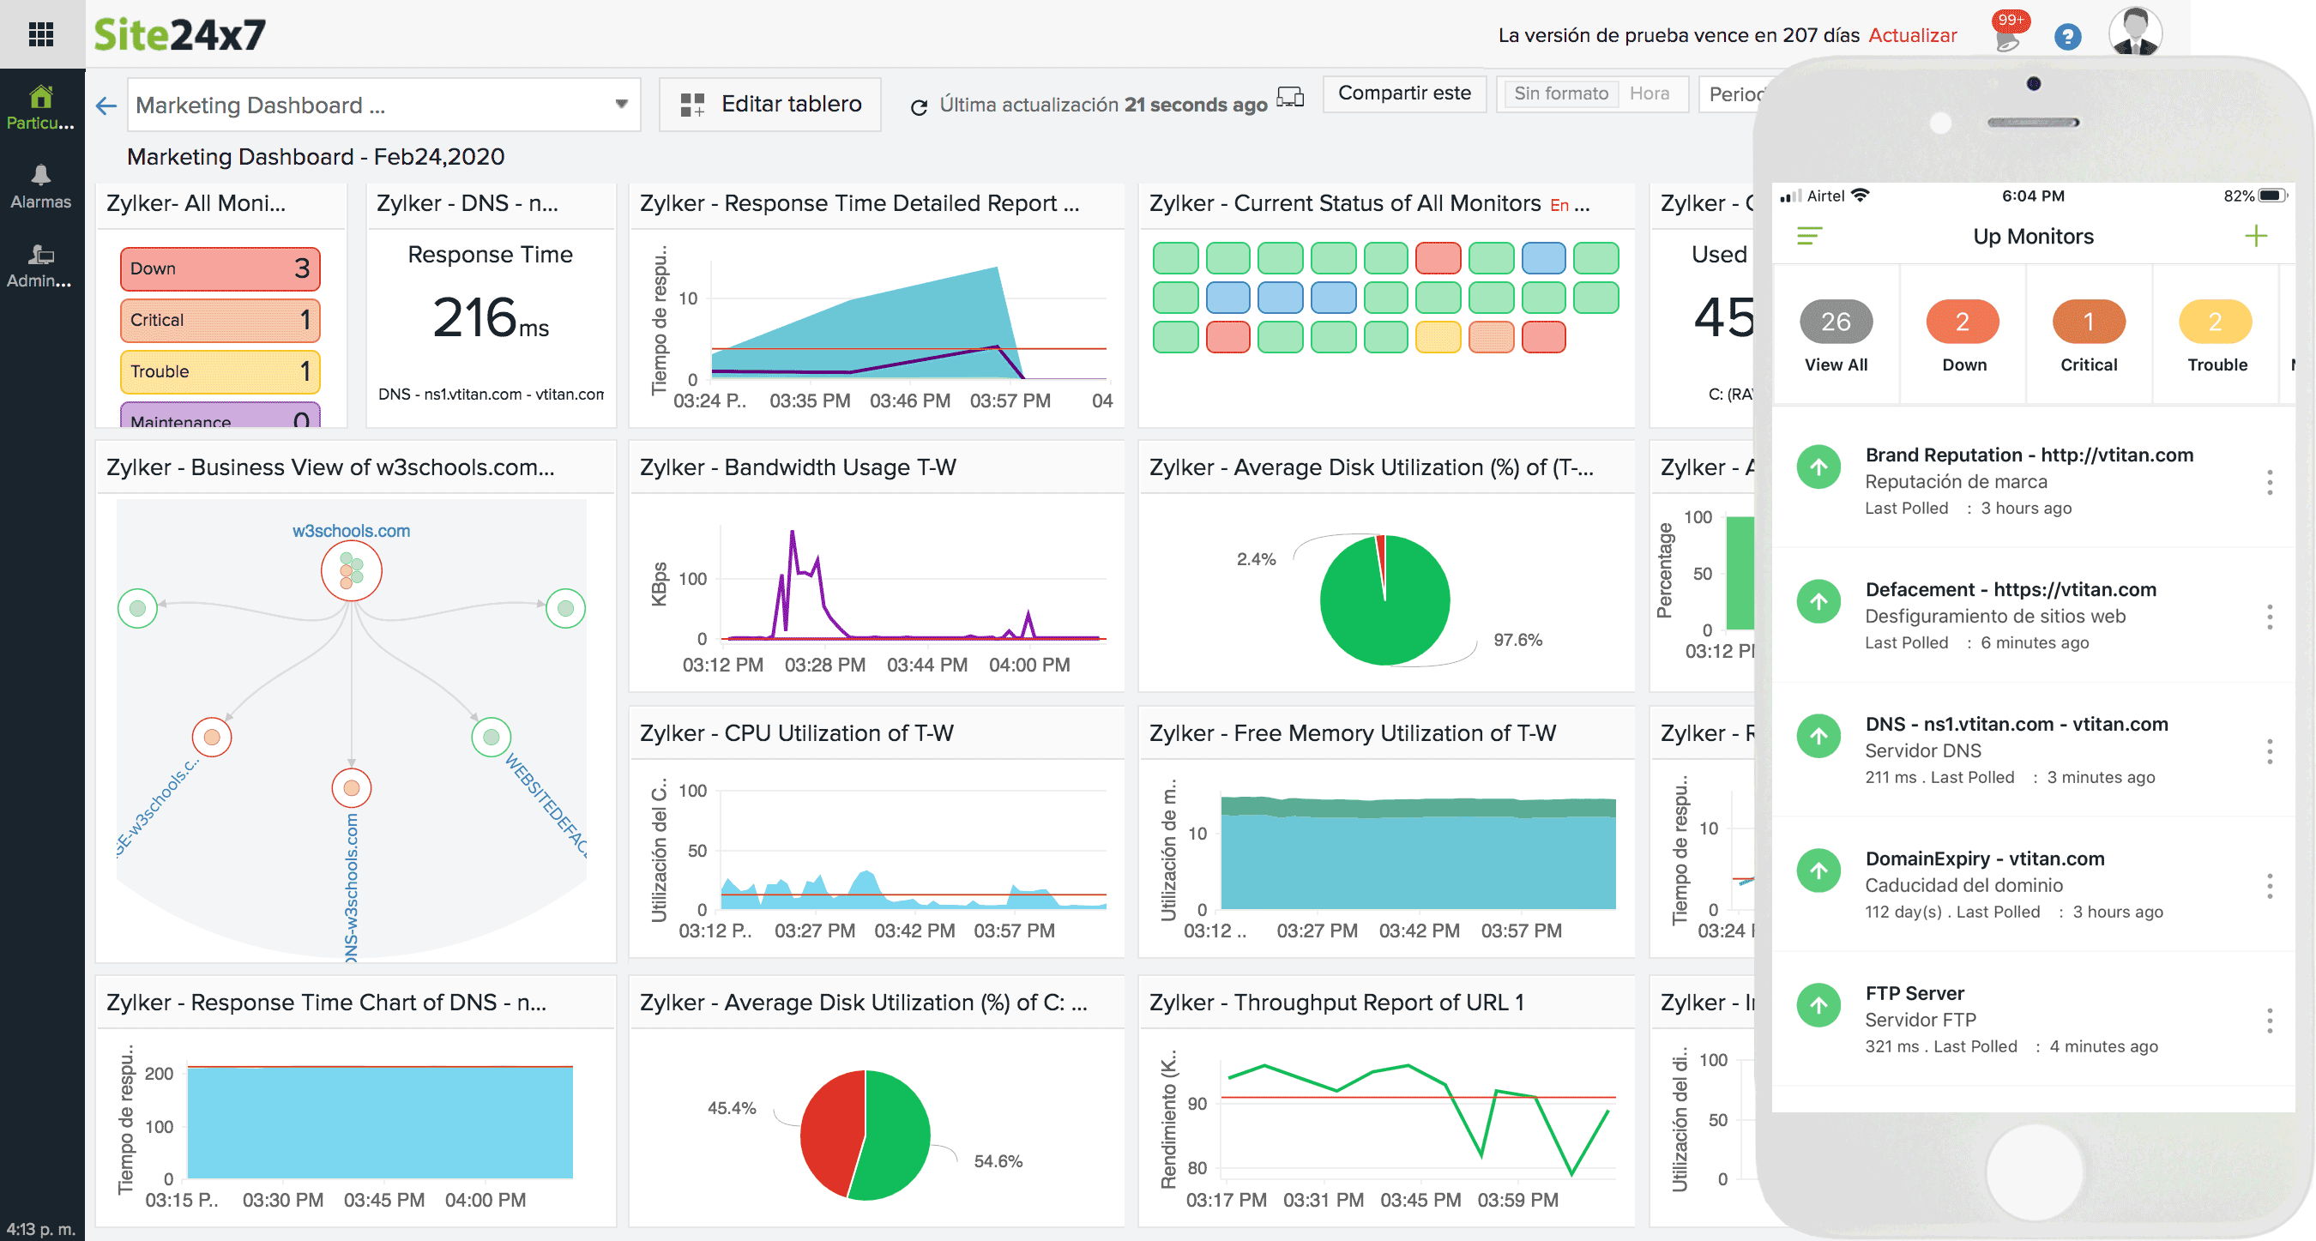Open the three-dot menu for FTP Server monitor
The width and height of the screenshot is (2316, 1241).
(x=2269, y=1021)
